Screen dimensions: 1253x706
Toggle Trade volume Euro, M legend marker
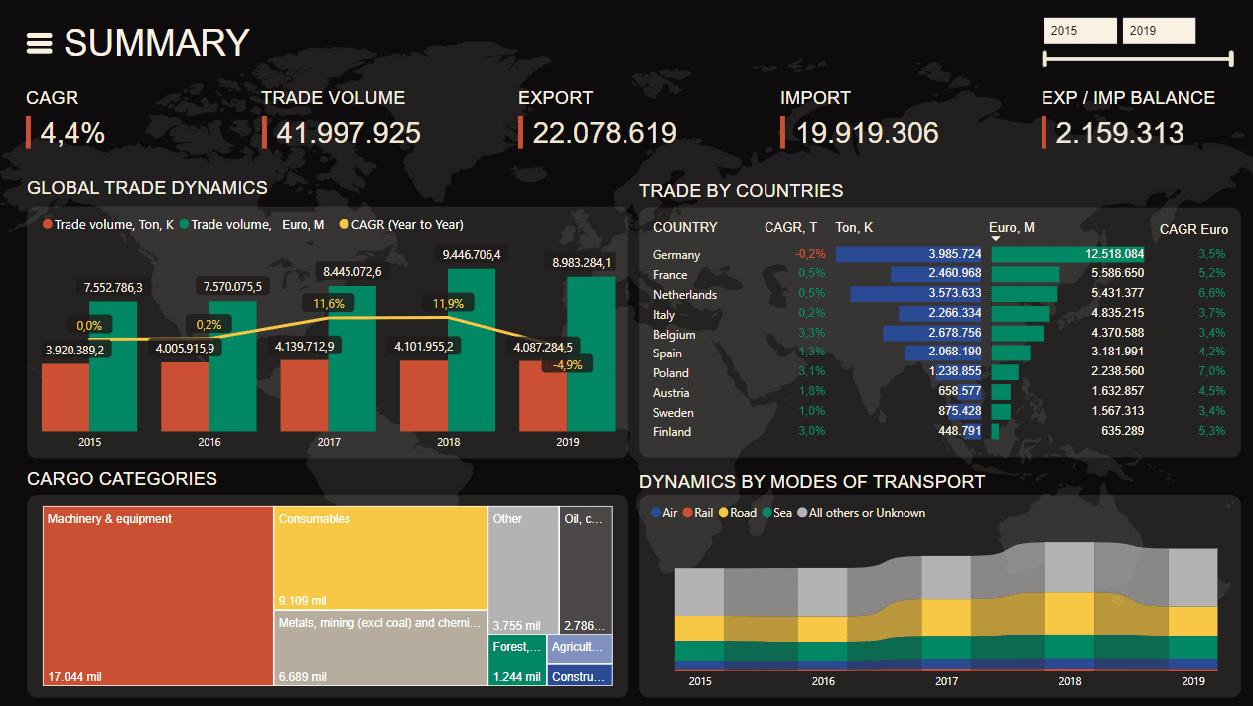[185, 225]
